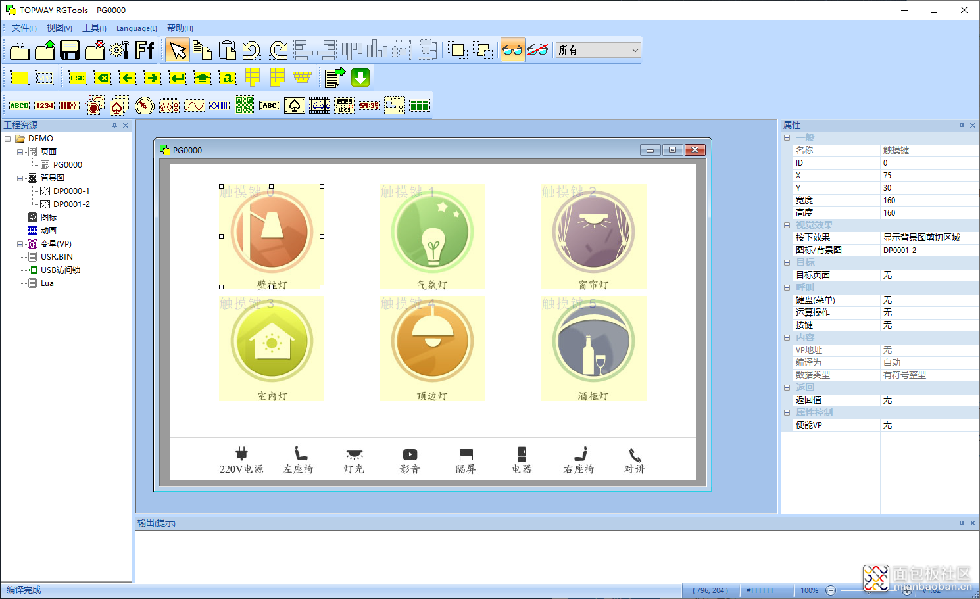Screen dimensions: 980x599
Task: Enable show elements with the glasses icon
Action: (512, 50)
